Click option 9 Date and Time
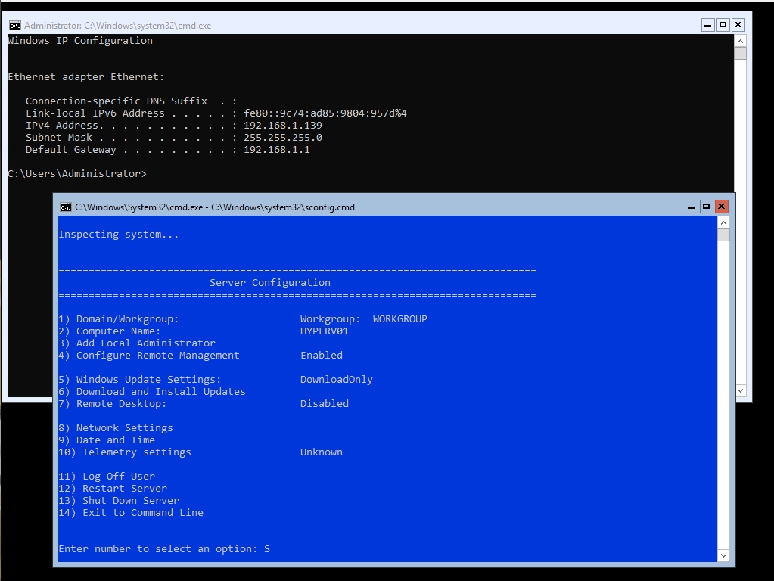774x581 pixels. point(107,440)
